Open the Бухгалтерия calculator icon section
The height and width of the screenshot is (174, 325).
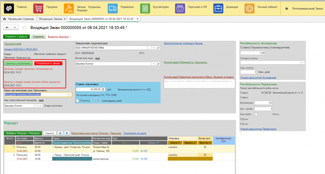145,8
